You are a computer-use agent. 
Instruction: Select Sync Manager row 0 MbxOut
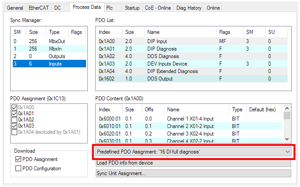click(x=49, y=41)
